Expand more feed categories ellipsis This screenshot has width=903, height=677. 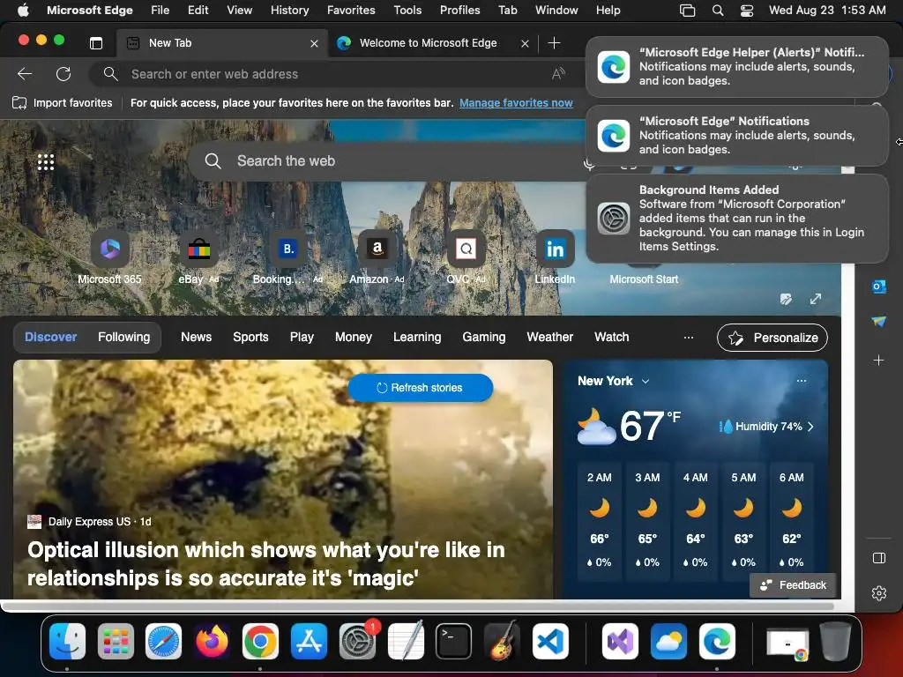click(x=688, y=338)
